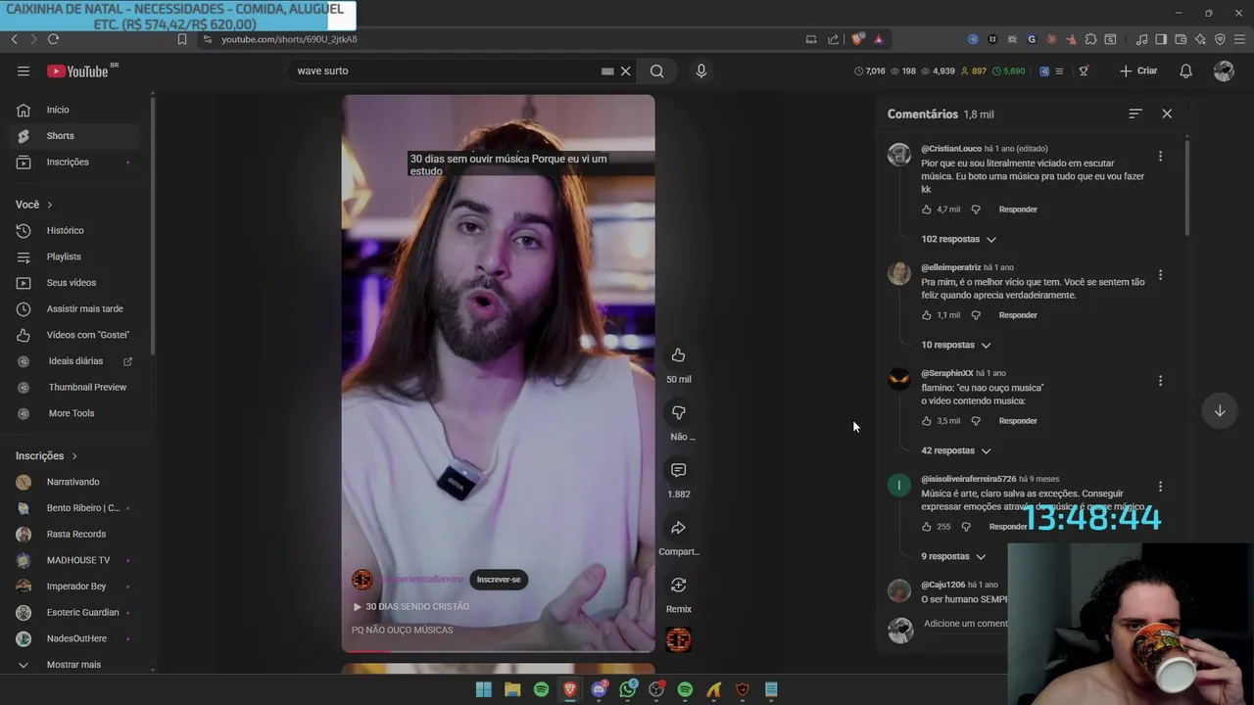Open notifications bell
Viewport: 1254px width, 705px height.
click(x=1185, y=70)
